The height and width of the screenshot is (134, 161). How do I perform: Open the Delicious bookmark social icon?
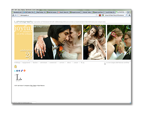(22, 71)
